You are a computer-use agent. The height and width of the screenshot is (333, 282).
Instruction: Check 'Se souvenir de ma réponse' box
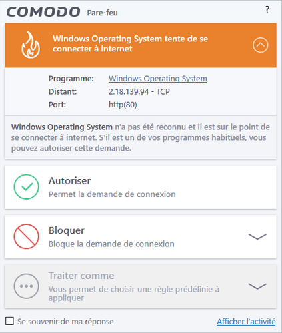[x=9, y=321]
